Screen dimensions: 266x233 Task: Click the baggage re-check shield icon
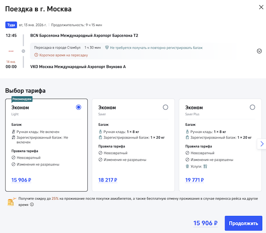[107, 47]
